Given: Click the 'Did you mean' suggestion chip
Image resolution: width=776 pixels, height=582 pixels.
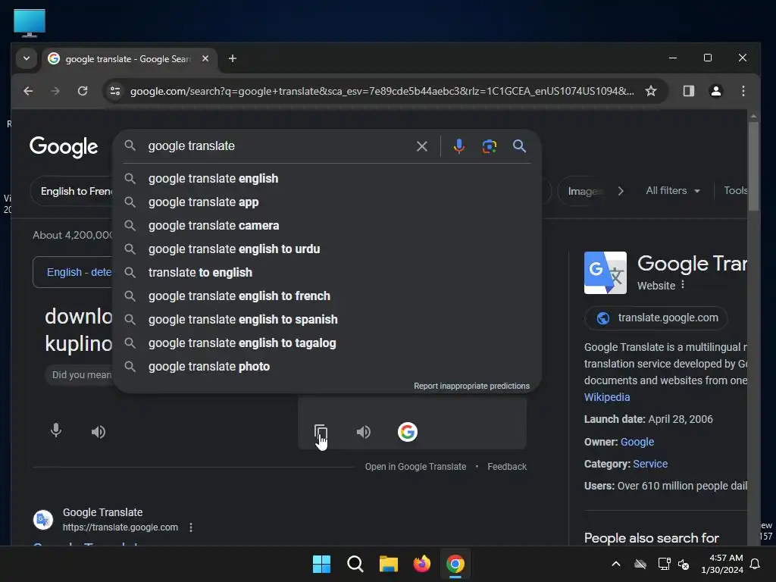Looking at the screenshot, I should (x=79, y=374).
